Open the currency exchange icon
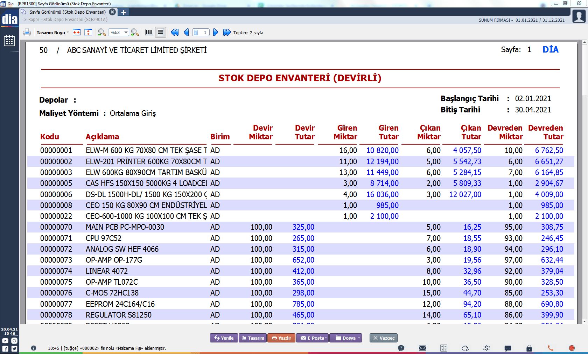Image resolution: width=588 pixels, height=354 pixels. pos(486,348)
